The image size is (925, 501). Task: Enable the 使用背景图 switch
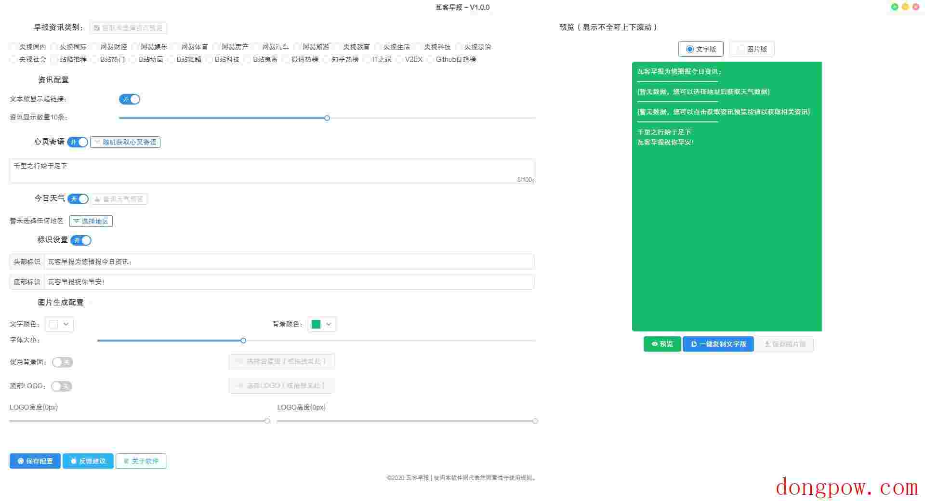63,362
